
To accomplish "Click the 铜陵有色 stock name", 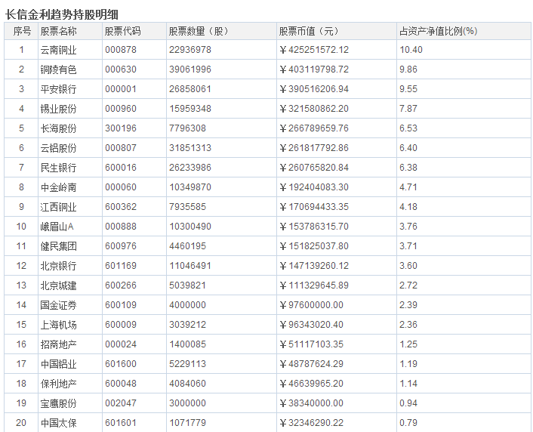I will [x=58, y=69].
